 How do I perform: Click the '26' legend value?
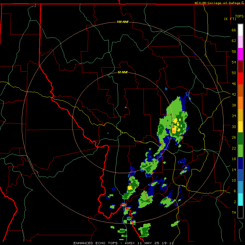(234, 137)
